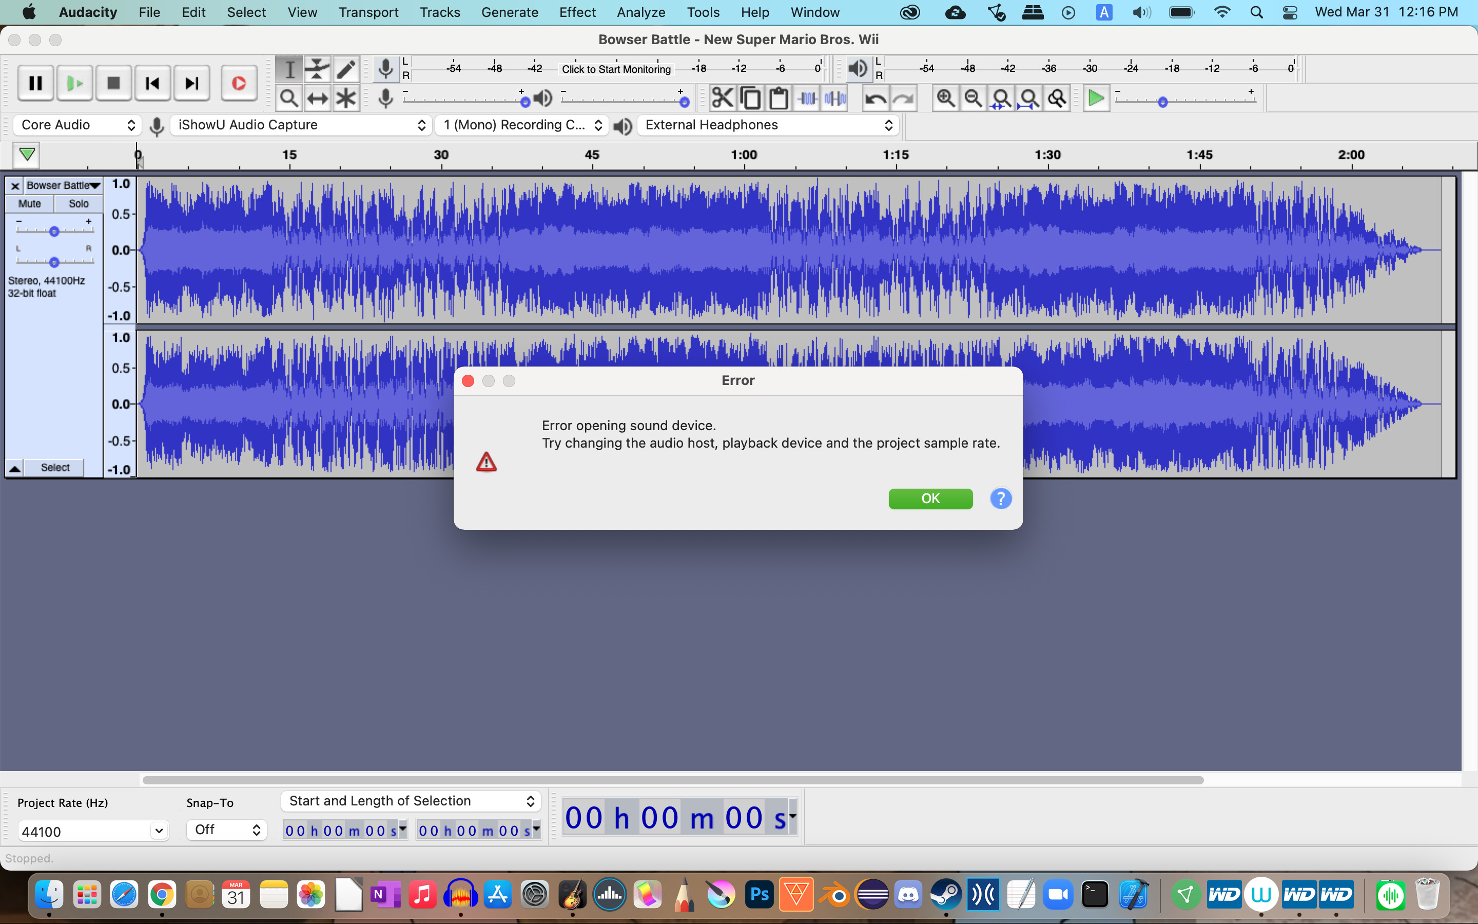Click the horizontal scrollbar
The width and height of the screenshot is (1478, 924).
click(672, 780)
